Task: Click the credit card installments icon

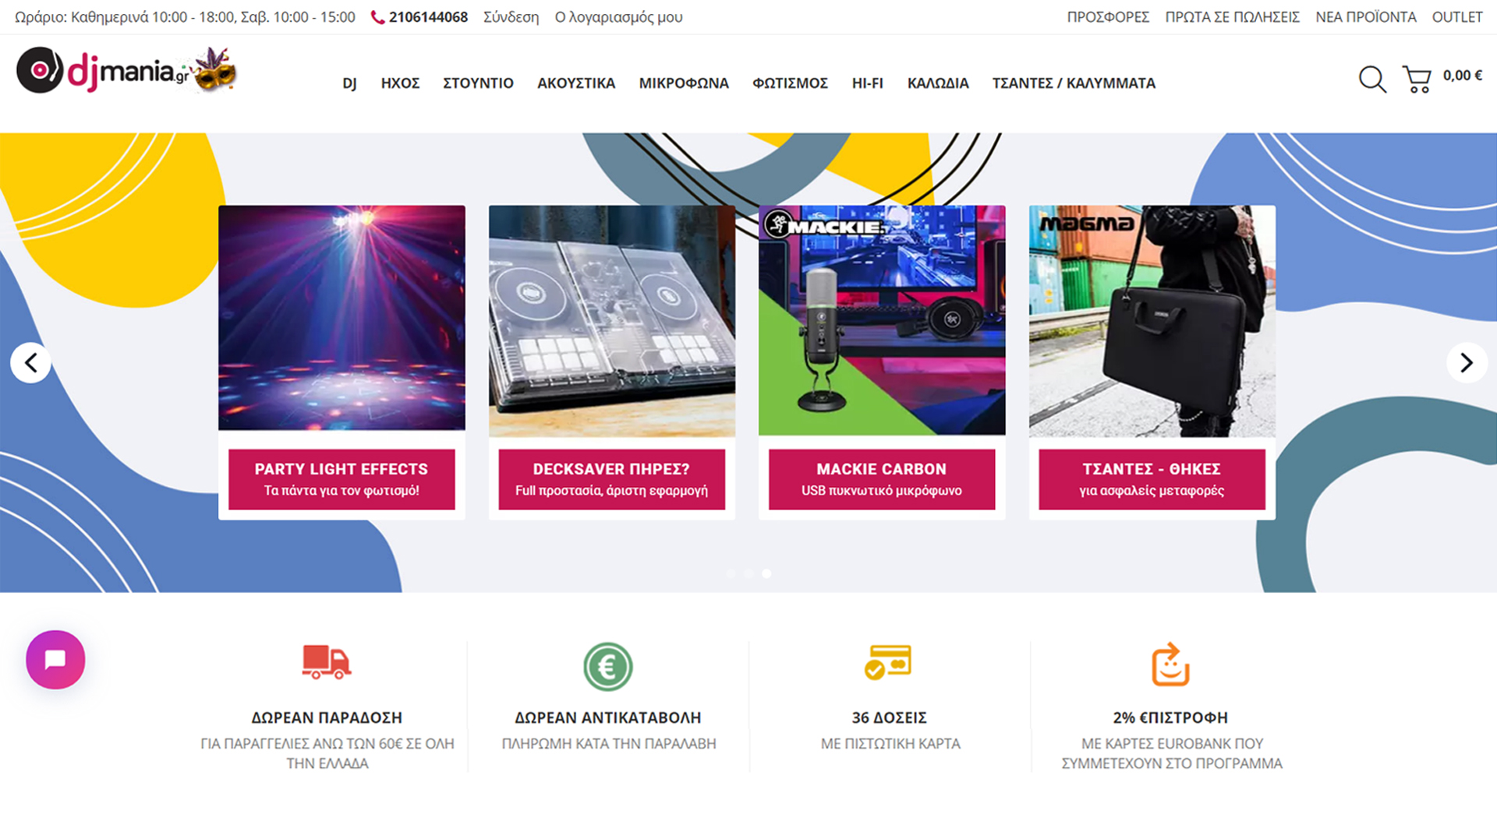Action: point(889,665)
